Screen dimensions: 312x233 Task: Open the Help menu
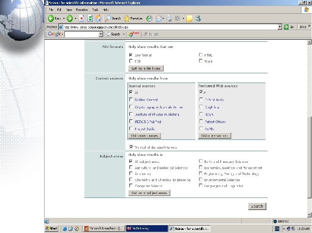106,9
